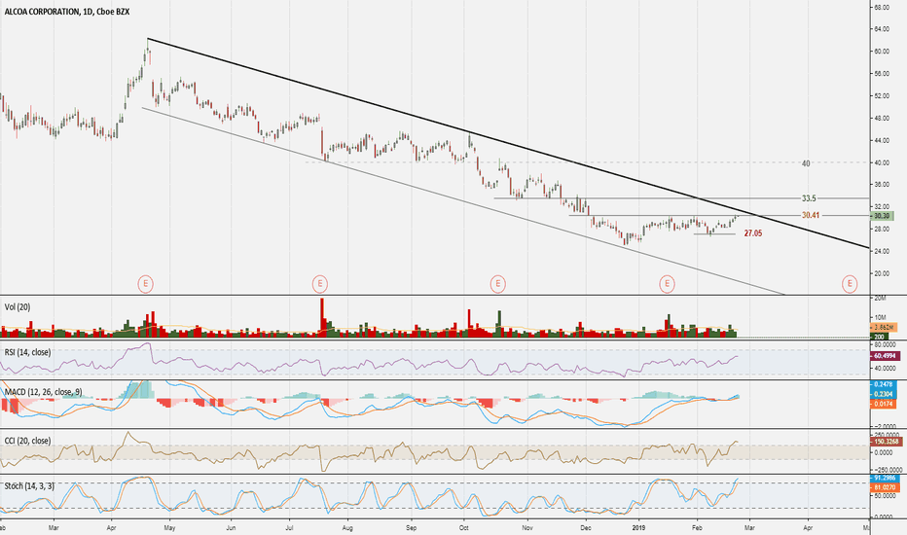Click the Oct label on the time axis
The image size is (907, 535).
[464, 527]
